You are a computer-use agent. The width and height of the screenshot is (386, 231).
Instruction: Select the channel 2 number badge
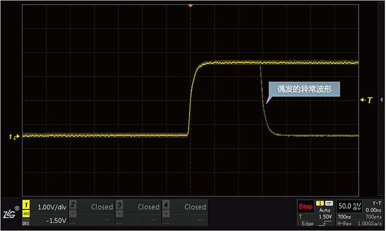point(73,204)
